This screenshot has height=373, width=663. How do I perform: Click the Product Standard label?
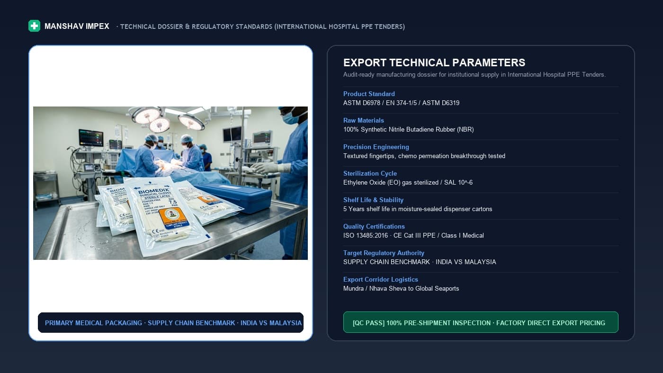coord(369,94)
